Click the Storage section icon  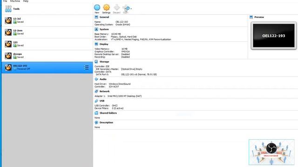tap(96, 62)
